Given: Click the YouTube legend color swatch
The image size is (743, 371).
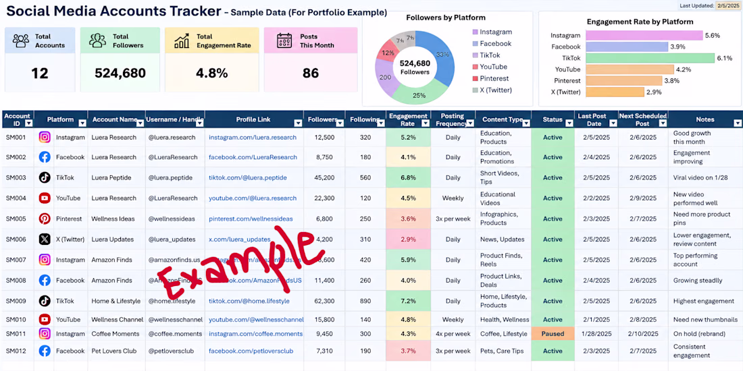Looking at the screenshot, I should (x=475, y=67).
